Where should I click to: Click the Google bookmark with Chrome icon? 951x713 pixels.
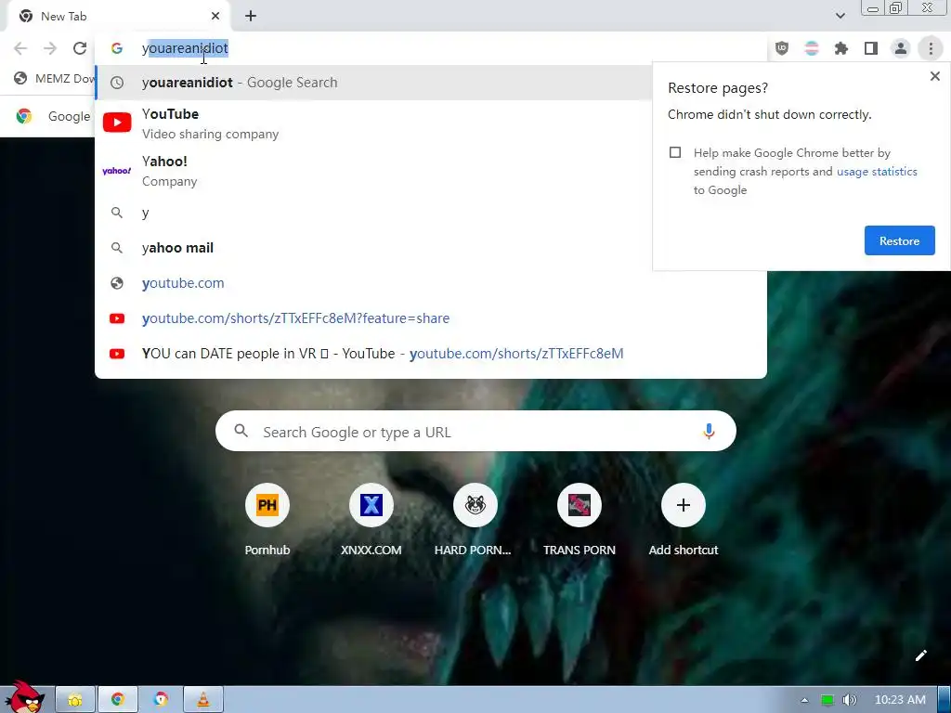[x=52, y=116]
